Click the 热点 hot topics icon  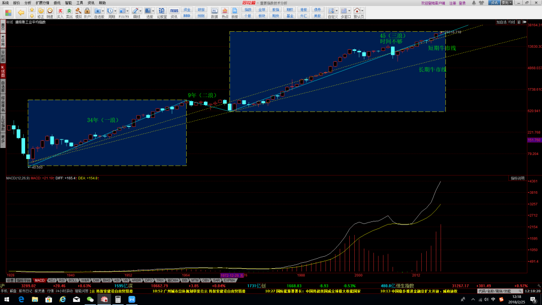[x=224, y=12]
